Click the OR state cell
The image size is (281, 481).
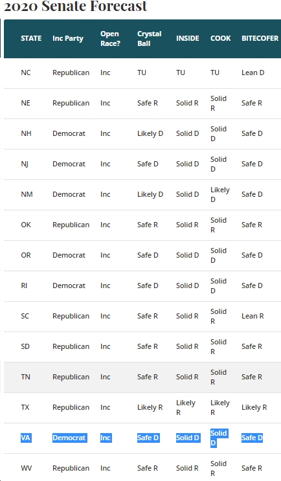tap(26, 255)
